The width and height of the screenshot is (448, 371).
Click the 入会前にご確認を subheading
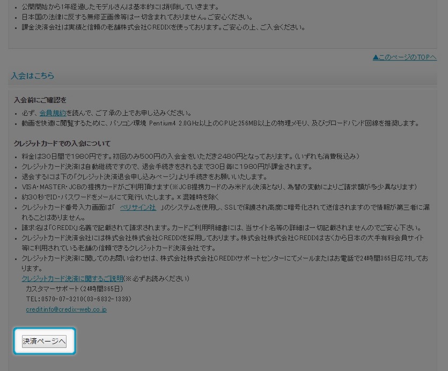tap(40, 100)
